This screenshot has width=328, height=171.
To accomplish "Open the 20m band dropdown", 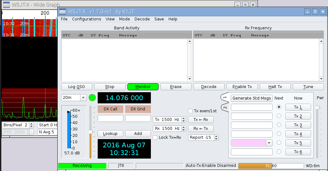I will (x=83, y=98).
